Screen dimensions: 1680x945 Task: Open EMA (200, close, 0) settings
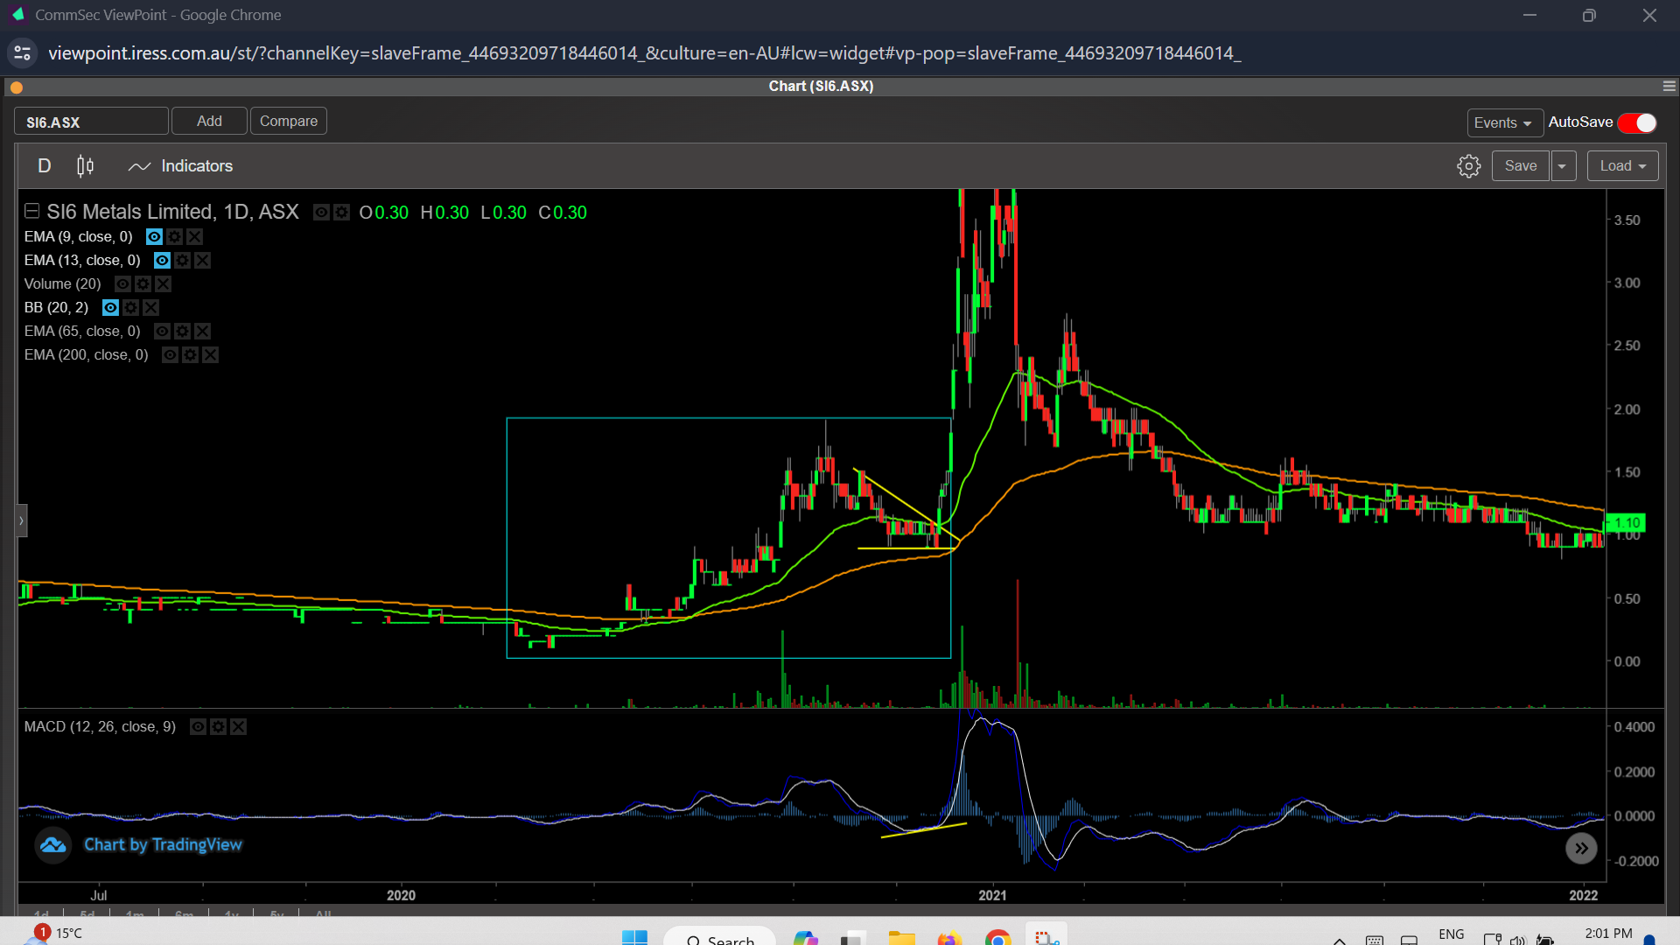click(x=190, y=355)
